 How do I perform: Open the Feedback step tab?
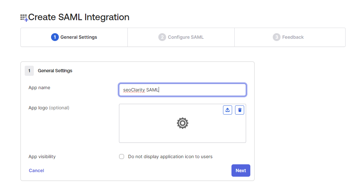pos(293,37)
